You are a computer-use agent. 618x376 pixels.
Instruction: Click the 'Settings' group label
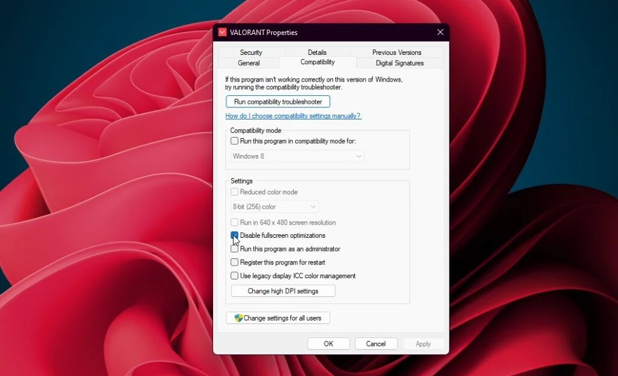point(241,181)
